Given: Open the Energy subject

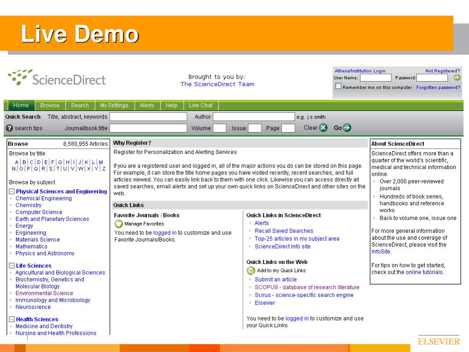Looking at the screenshot, I should coord(24,226).
